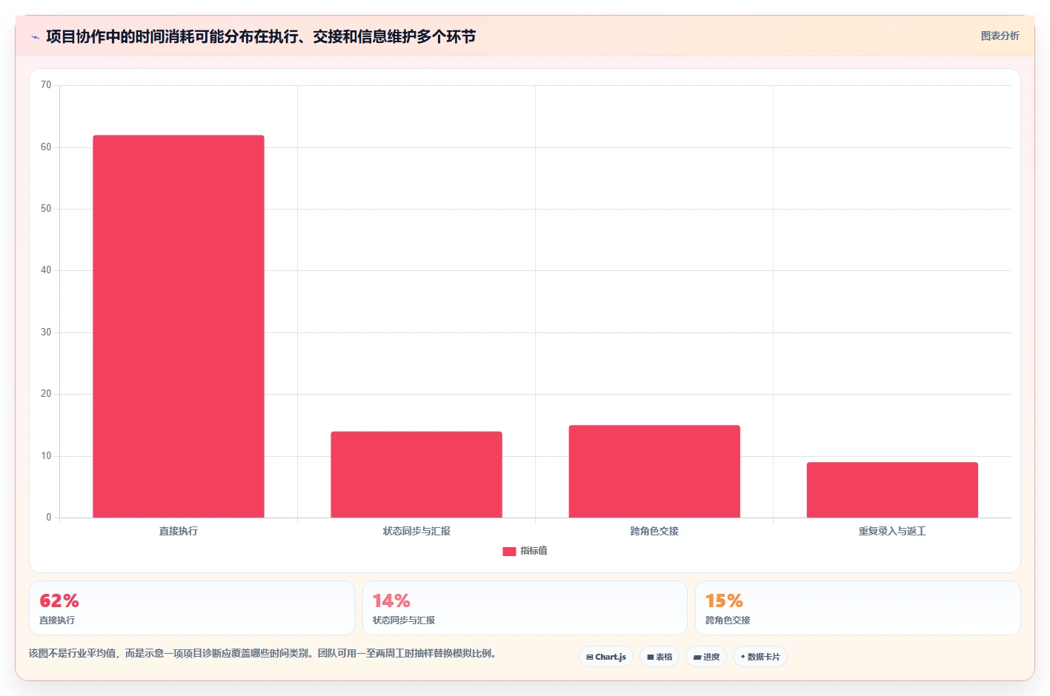Click the y-axis value 70

[x=46, y=85]
